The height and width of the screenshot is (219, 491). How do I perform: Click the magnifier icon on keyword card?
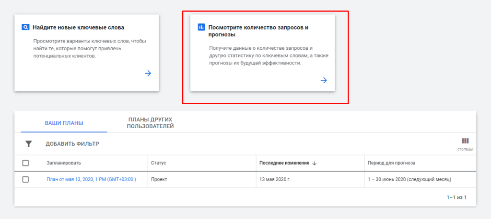[x=25, y=27]
